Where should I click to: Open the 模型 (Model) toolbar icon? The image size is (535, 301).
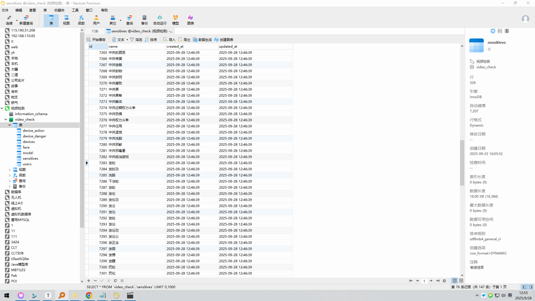(175, 20)
